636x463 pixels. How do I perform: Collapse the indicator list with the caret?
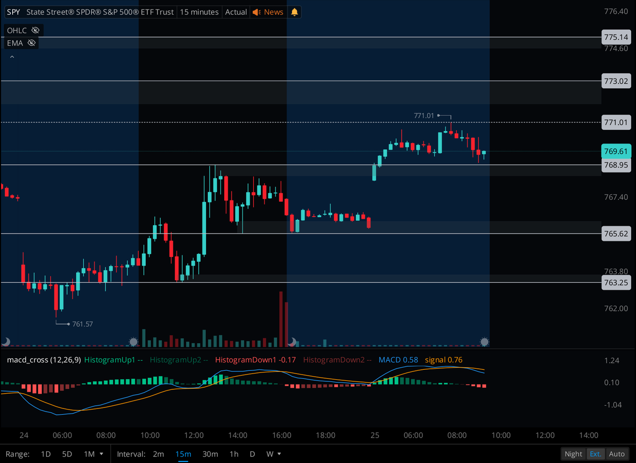click(x=12, y=56)
